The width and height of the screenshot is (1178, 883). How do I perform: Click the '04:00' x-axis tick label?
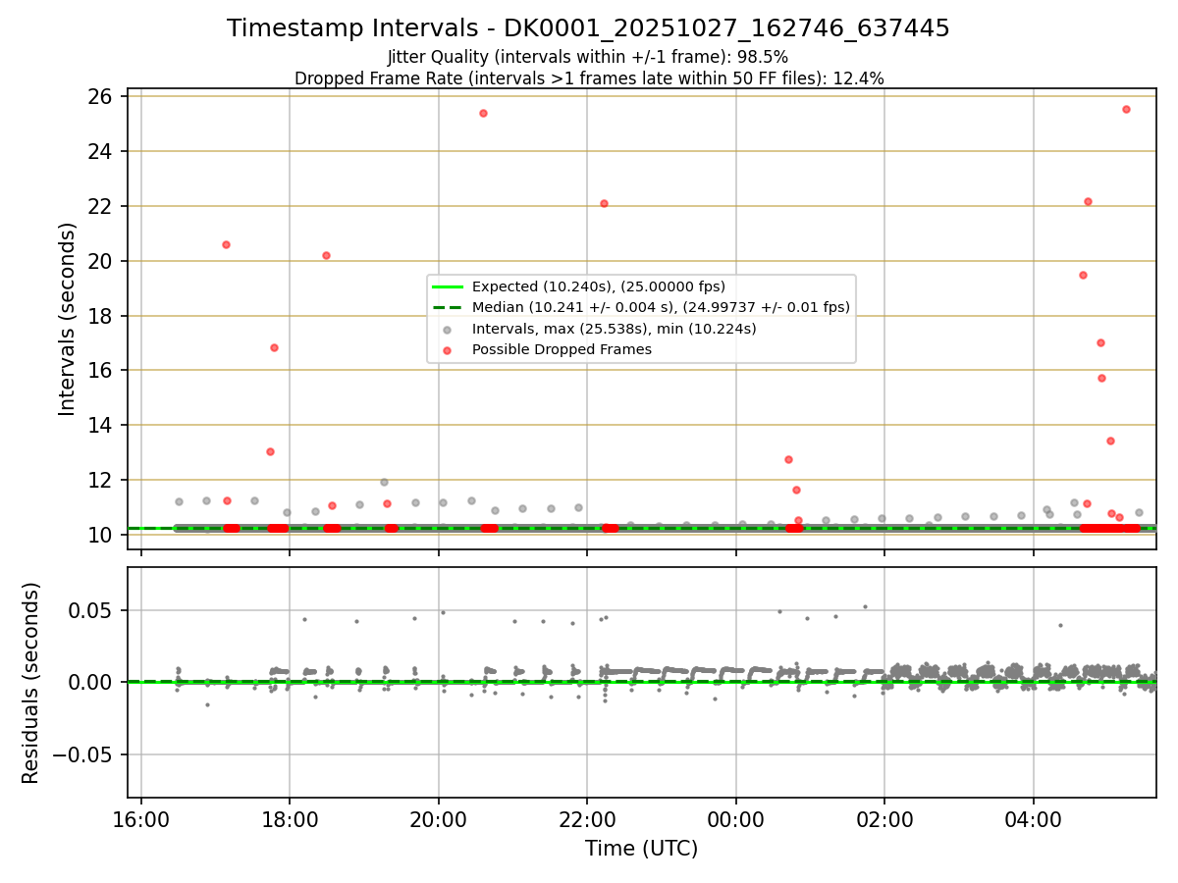pos(1034,819)
